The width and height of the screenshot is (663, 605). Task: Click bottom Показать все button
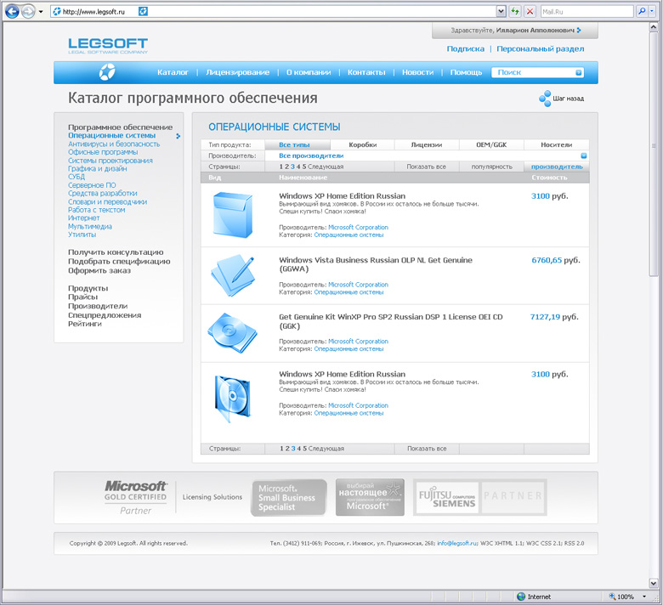(x=427, y=449)
